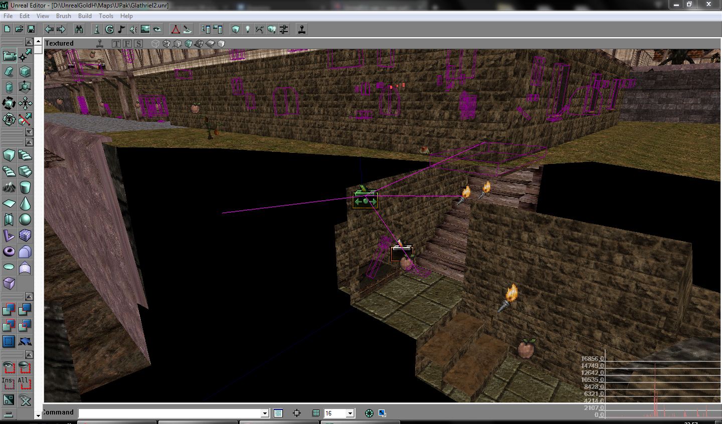Toggle realtime preview joystick in viewport
Screen dimensions: 722x424
[x=100, y=44]
